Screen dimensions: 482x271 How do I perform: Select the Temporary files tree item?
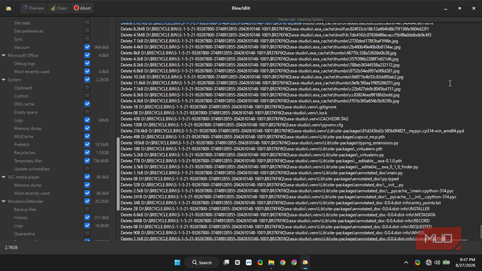[28, 161]
